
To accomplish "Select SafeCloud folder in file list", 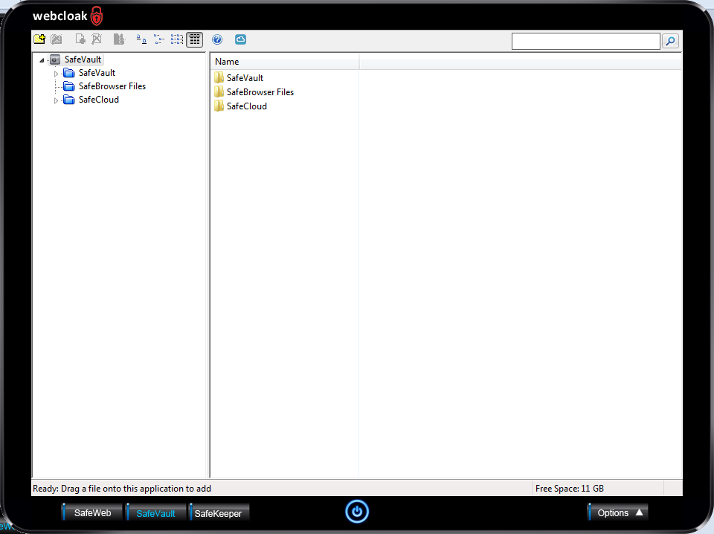I will tap(246, 106).
